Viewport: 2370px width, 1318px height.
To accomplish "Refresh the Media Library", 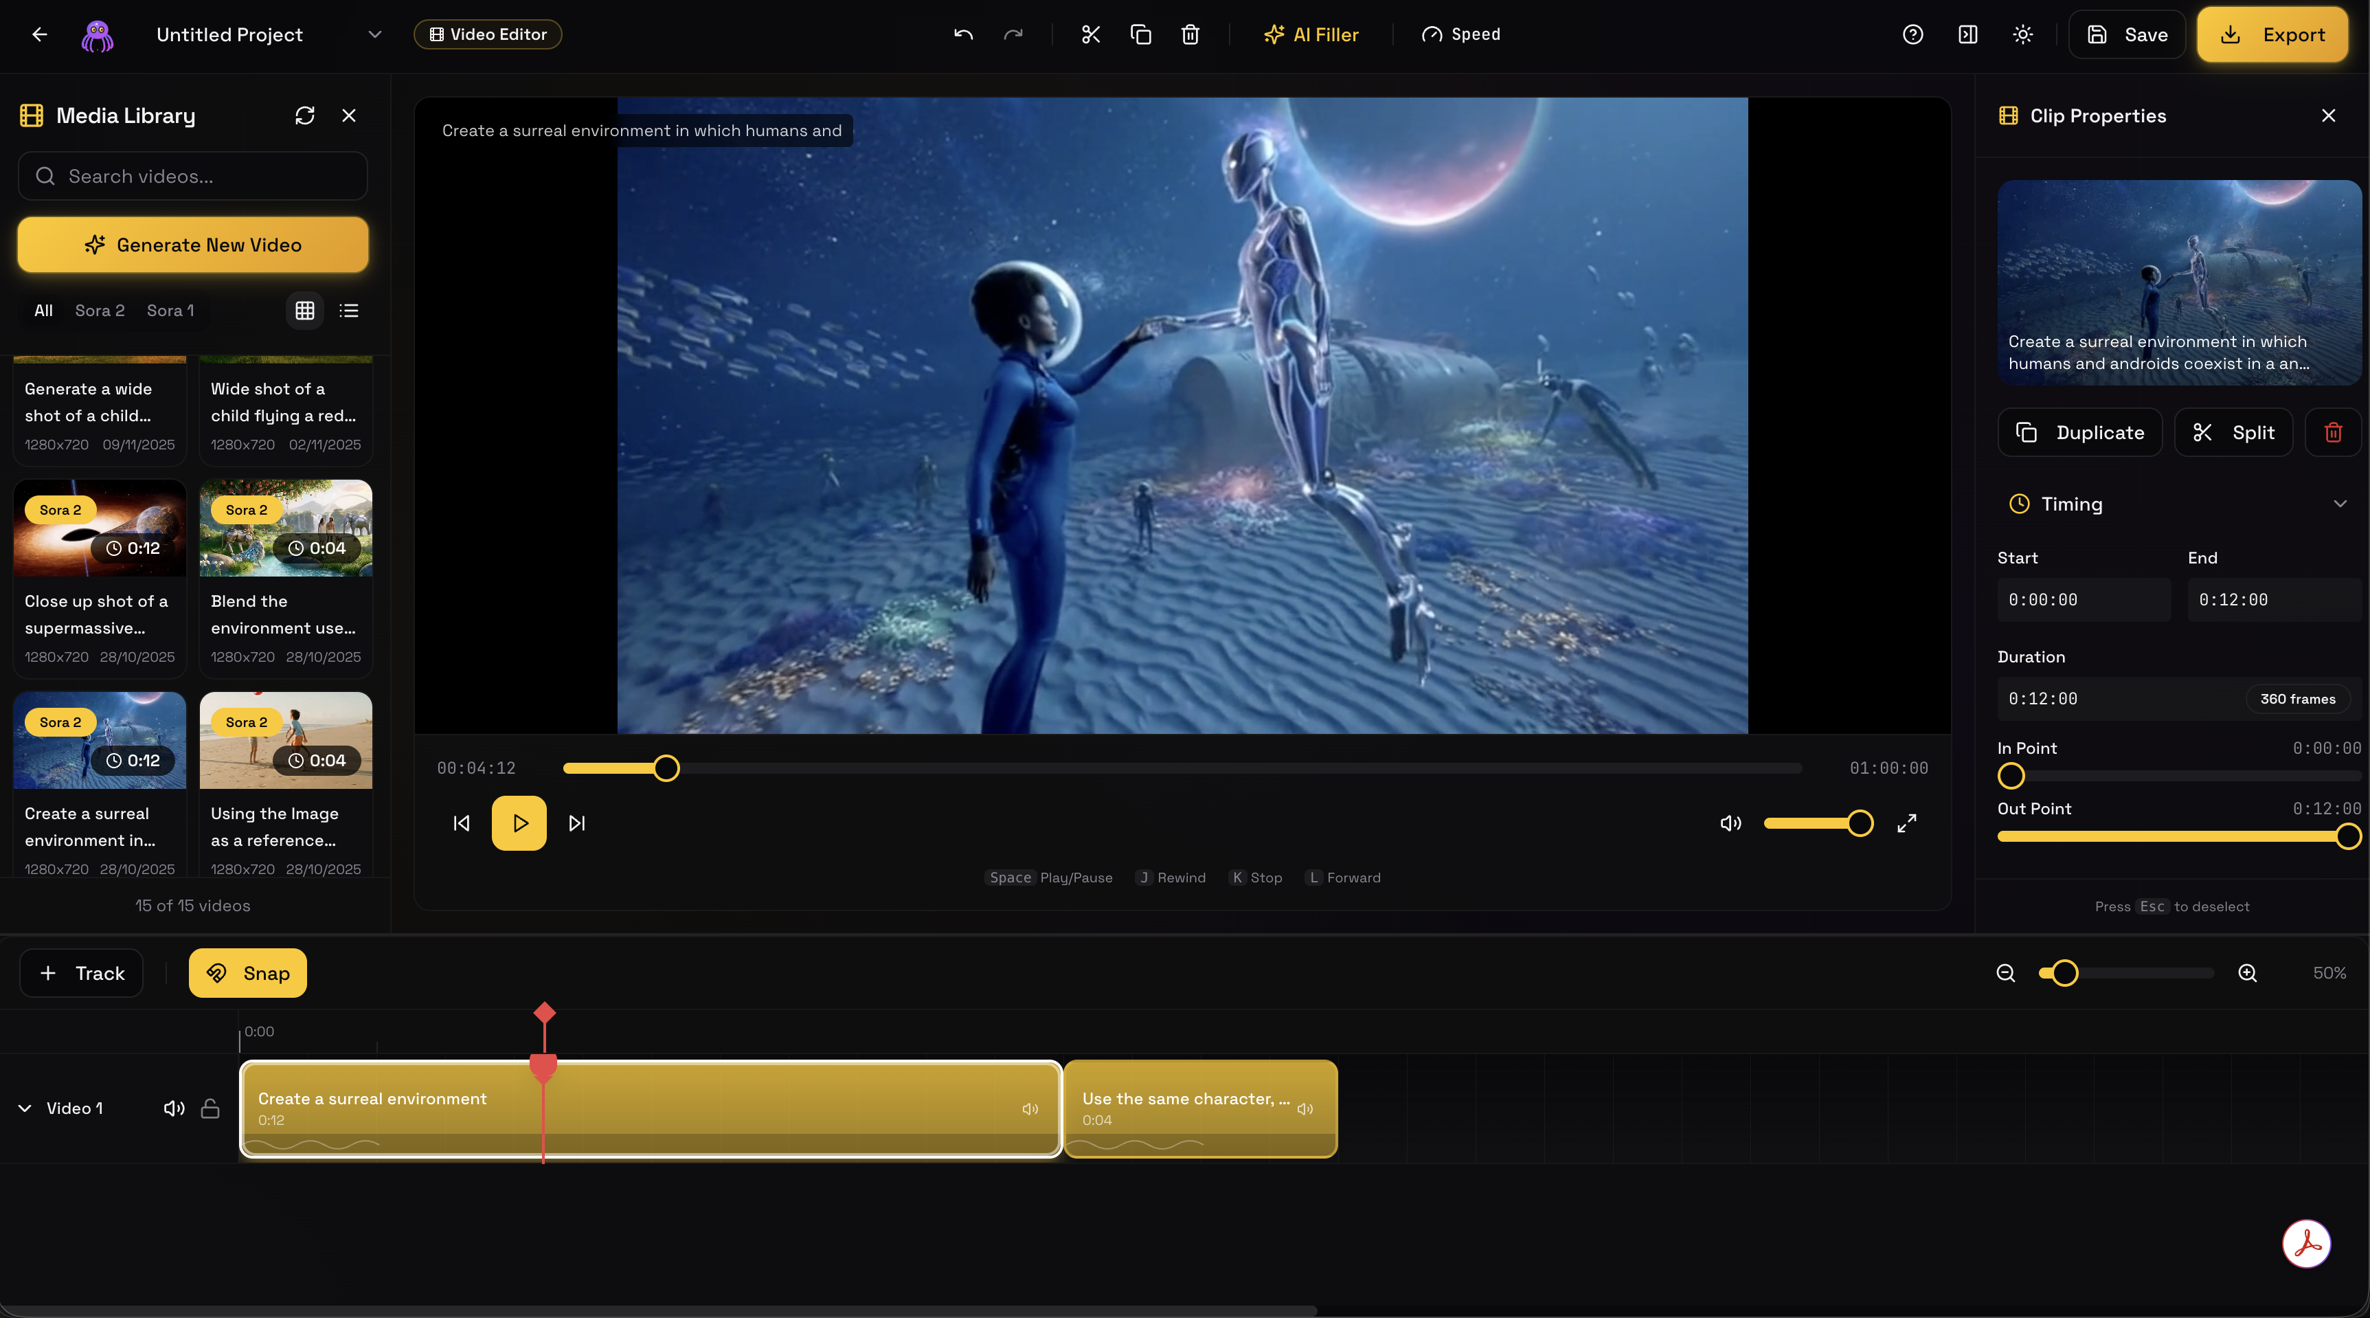I will tap(304, 115).
